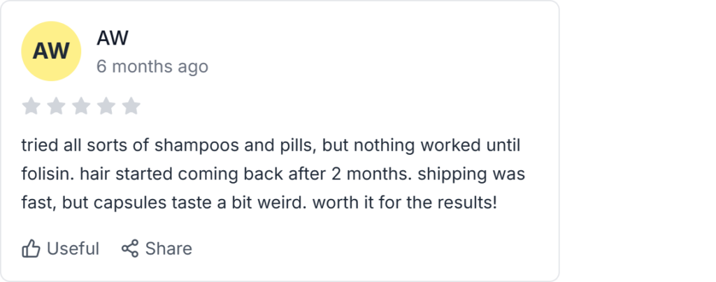Select the second rating star
Viewport: 716px width, 282px height.
[56, 106]
